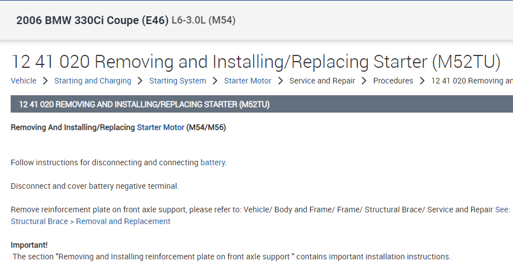513x270 pixels.
Task: Click the See: link after Service and Repair
Action: click(502, 210)
